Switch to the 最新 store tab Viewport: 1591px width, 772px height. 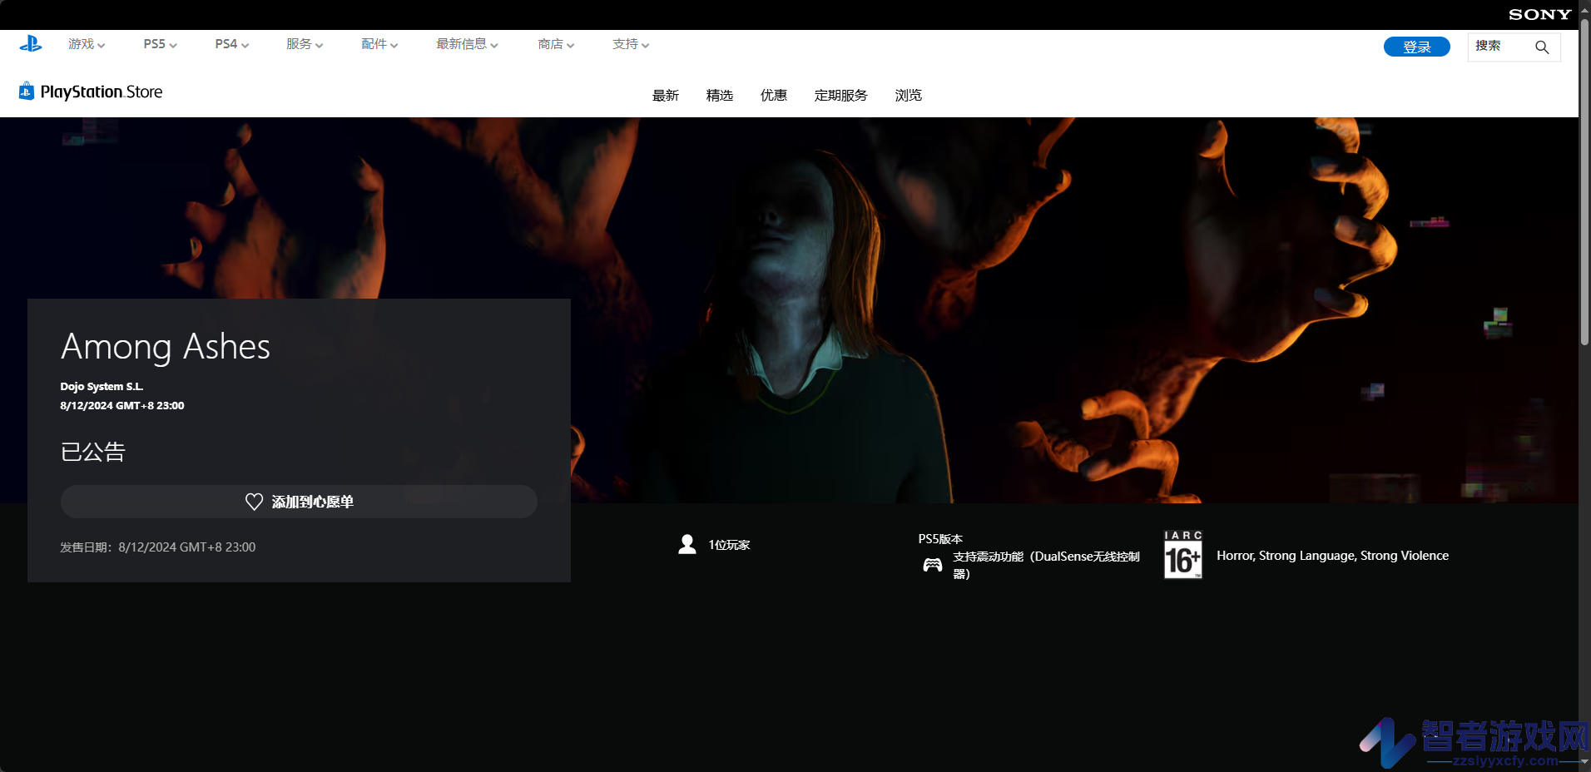[666, 96]
